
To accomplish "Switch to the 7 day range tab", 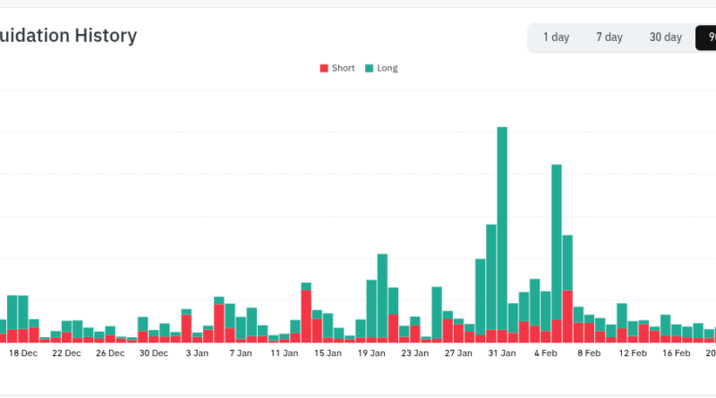I will [609, 38].
